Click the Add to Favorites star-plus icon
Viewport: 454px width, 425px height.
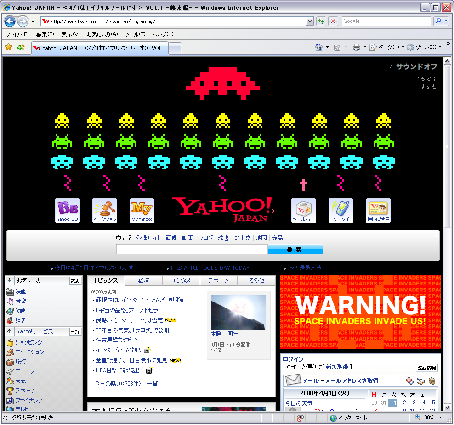point(21,47)
